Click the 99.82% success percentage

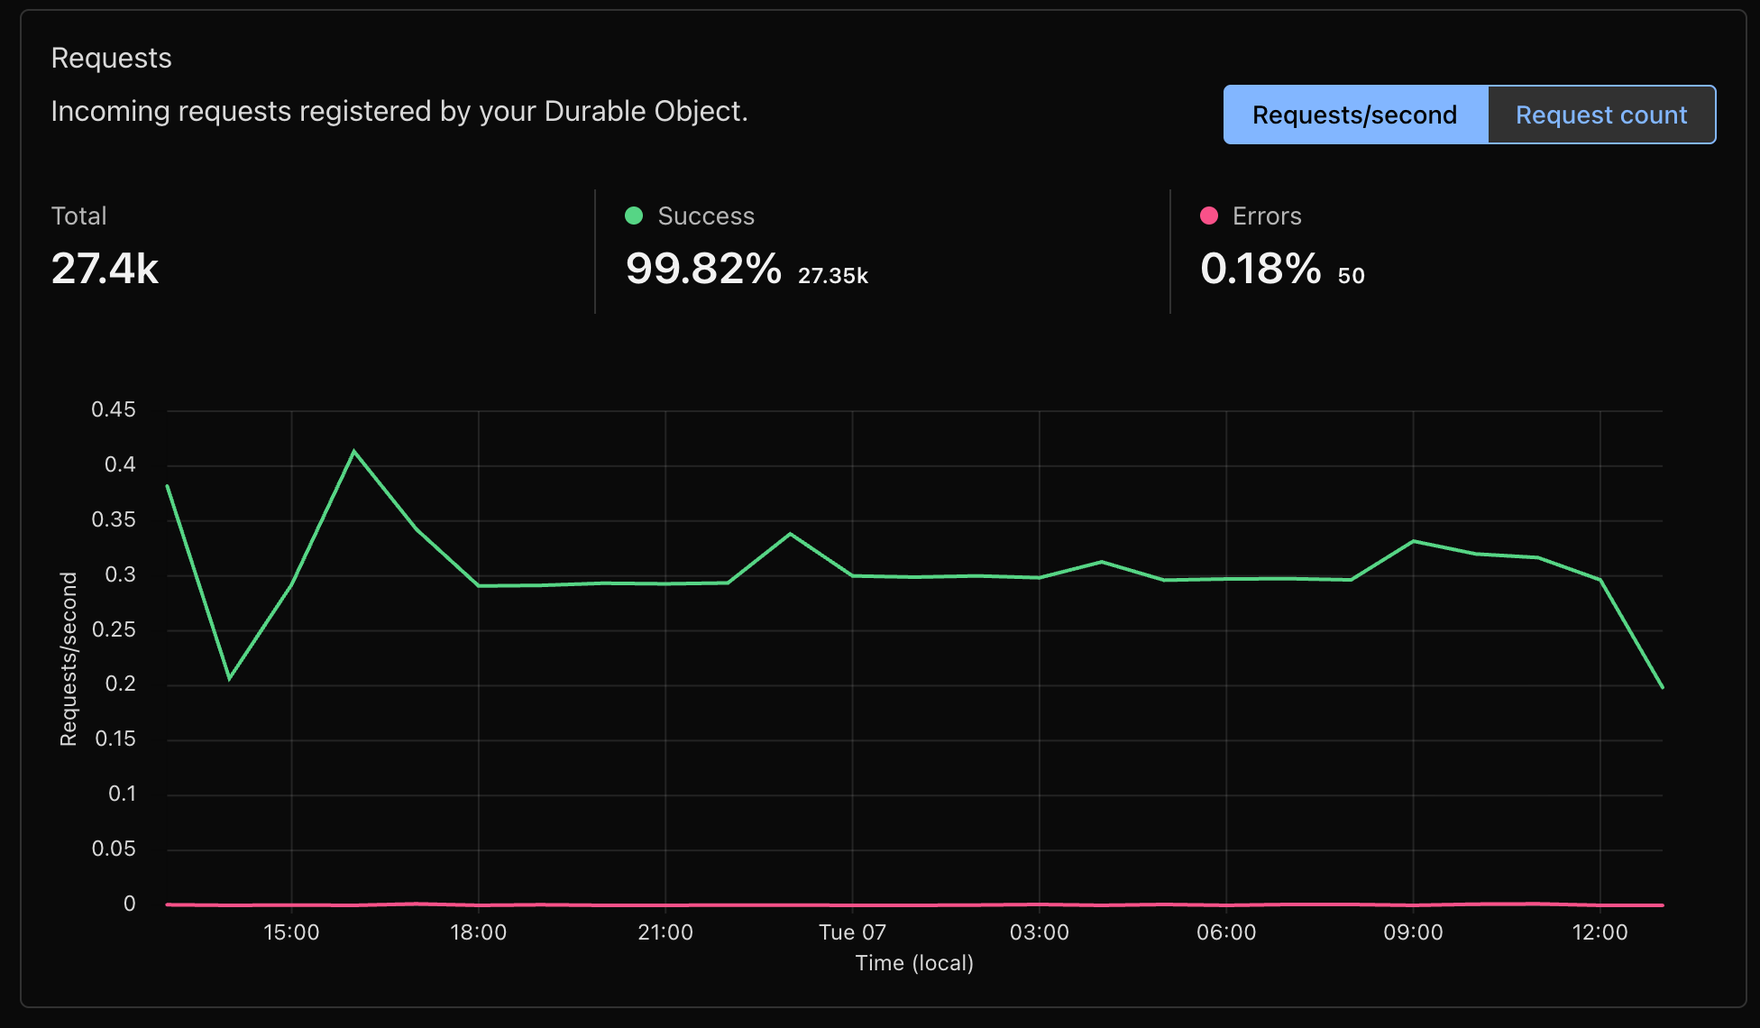click(703, 269)
